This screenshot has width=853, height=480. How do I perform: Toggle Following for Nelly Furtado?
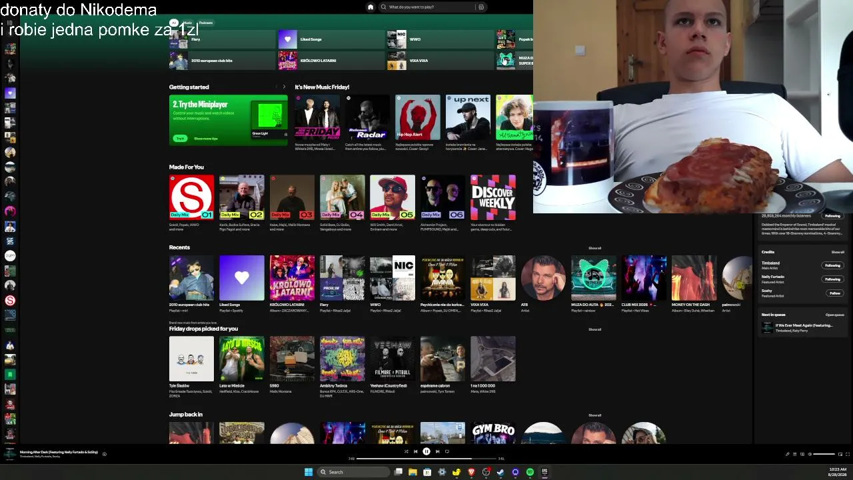point(833,279)
